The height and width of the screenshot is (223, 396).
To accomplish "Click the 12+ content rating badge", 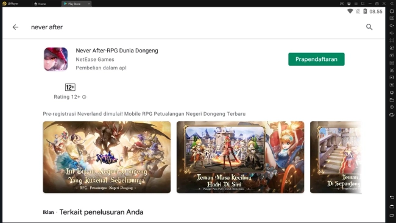I will point(70,87).
